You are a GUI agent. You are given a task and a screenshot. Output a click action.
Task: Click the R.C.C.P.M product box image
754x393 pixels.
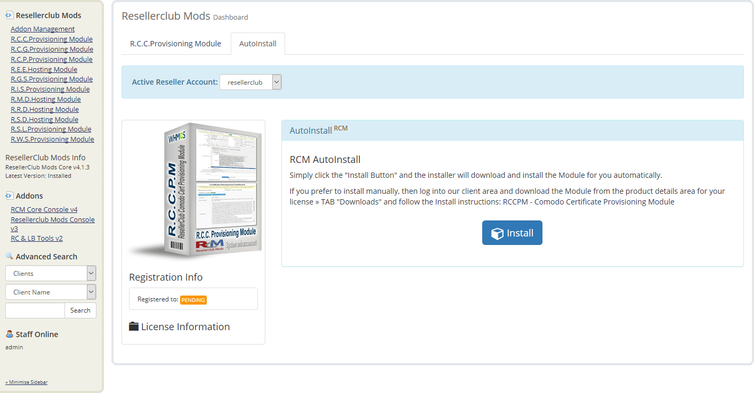click(196, 192)
